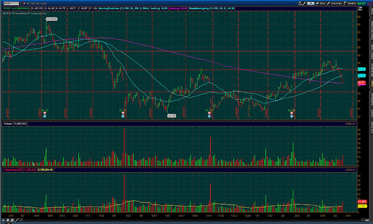Click the high price bubble near 5/16
Screen dimensions: 373x224
point(52,19)
